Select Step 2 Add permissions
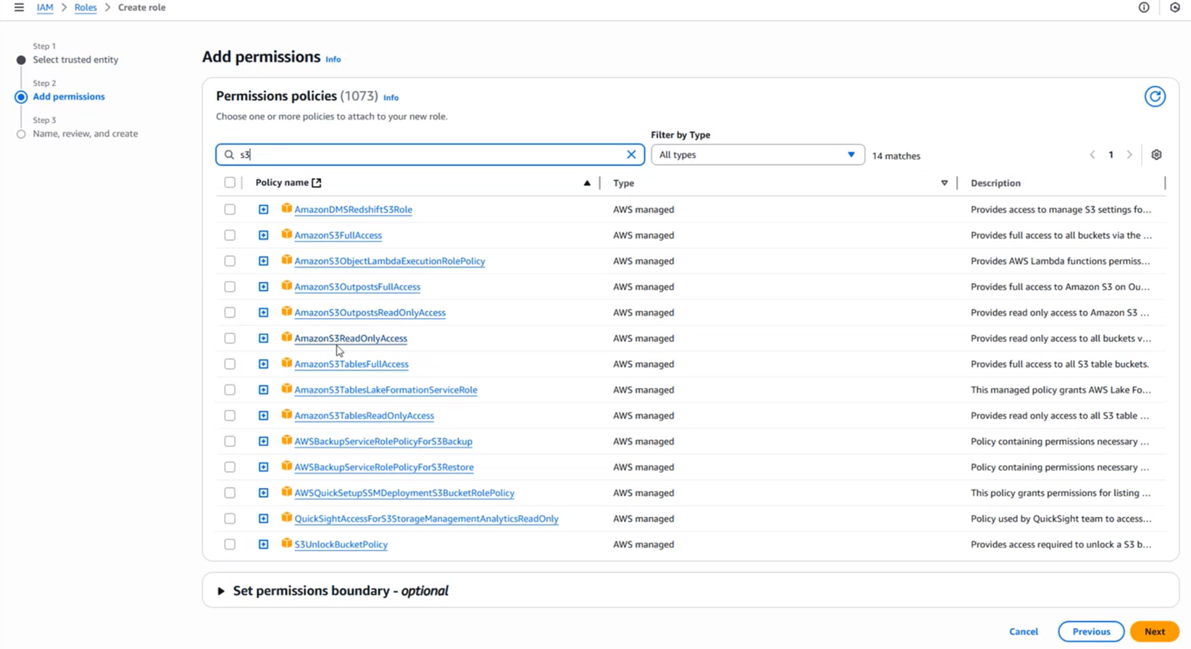This screenshot has height=649, width=1191. click(68, 97)
